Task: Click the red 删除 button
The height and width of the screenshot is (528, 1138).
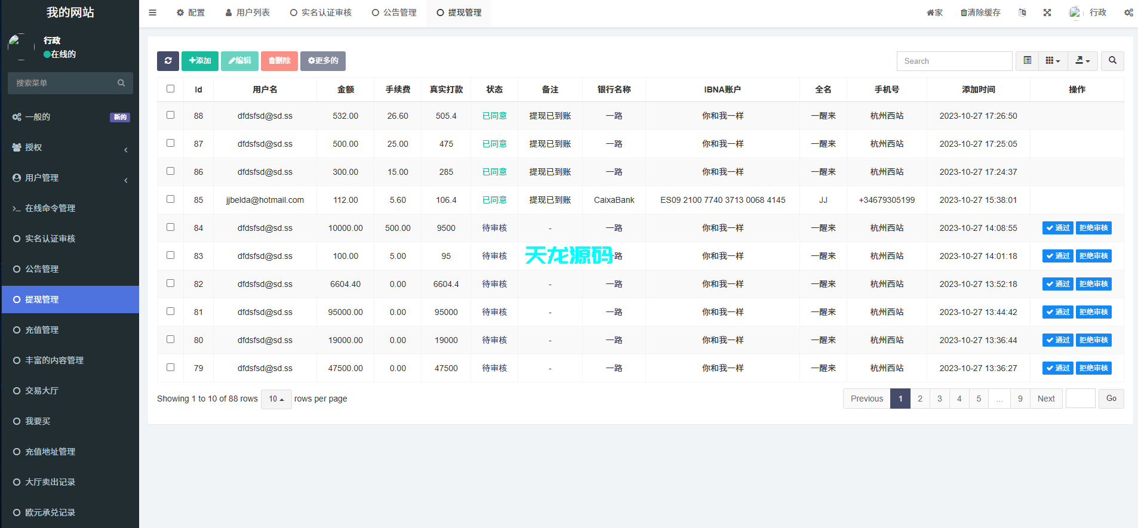Action: tap(279, 61)
